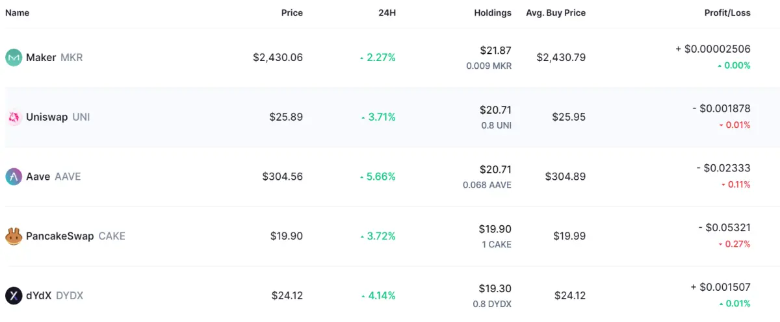
Task: Sort by the Price column header
Action: point(292,13)
